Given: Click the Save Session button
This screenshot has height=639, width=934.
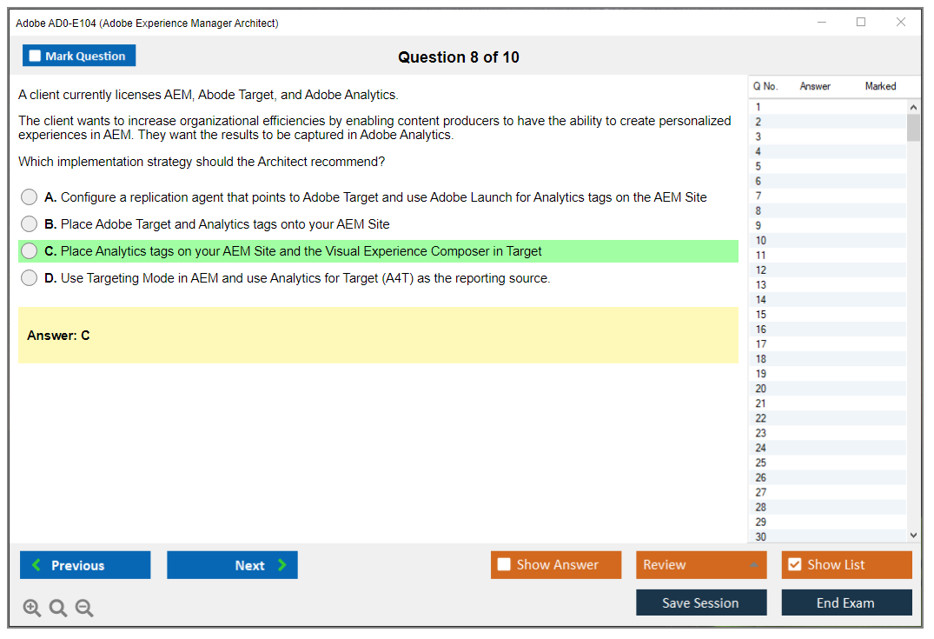Looking at the screenshot, I should [x=701, y=602].
